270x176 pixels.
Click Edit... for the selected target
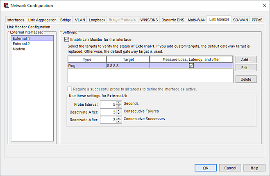[246, 68]
